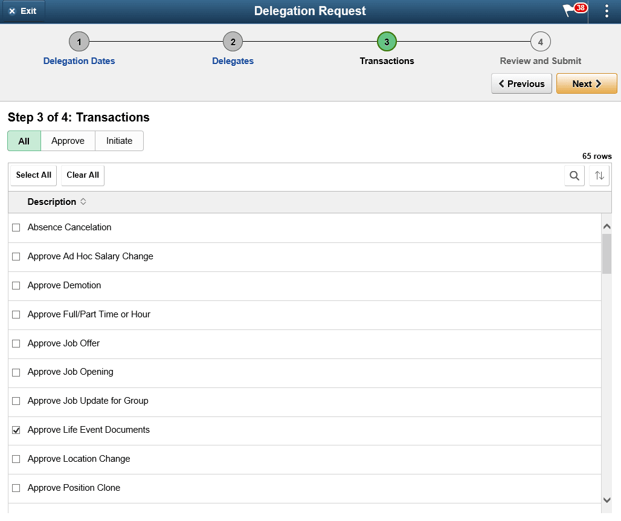This screenshot has width=621, height=521.
Task: Click the Clear All button
Action: 82,175
